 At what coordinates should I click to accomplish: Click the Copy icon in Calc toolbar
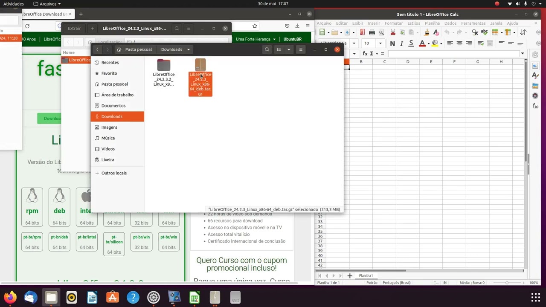pos(402,32)
